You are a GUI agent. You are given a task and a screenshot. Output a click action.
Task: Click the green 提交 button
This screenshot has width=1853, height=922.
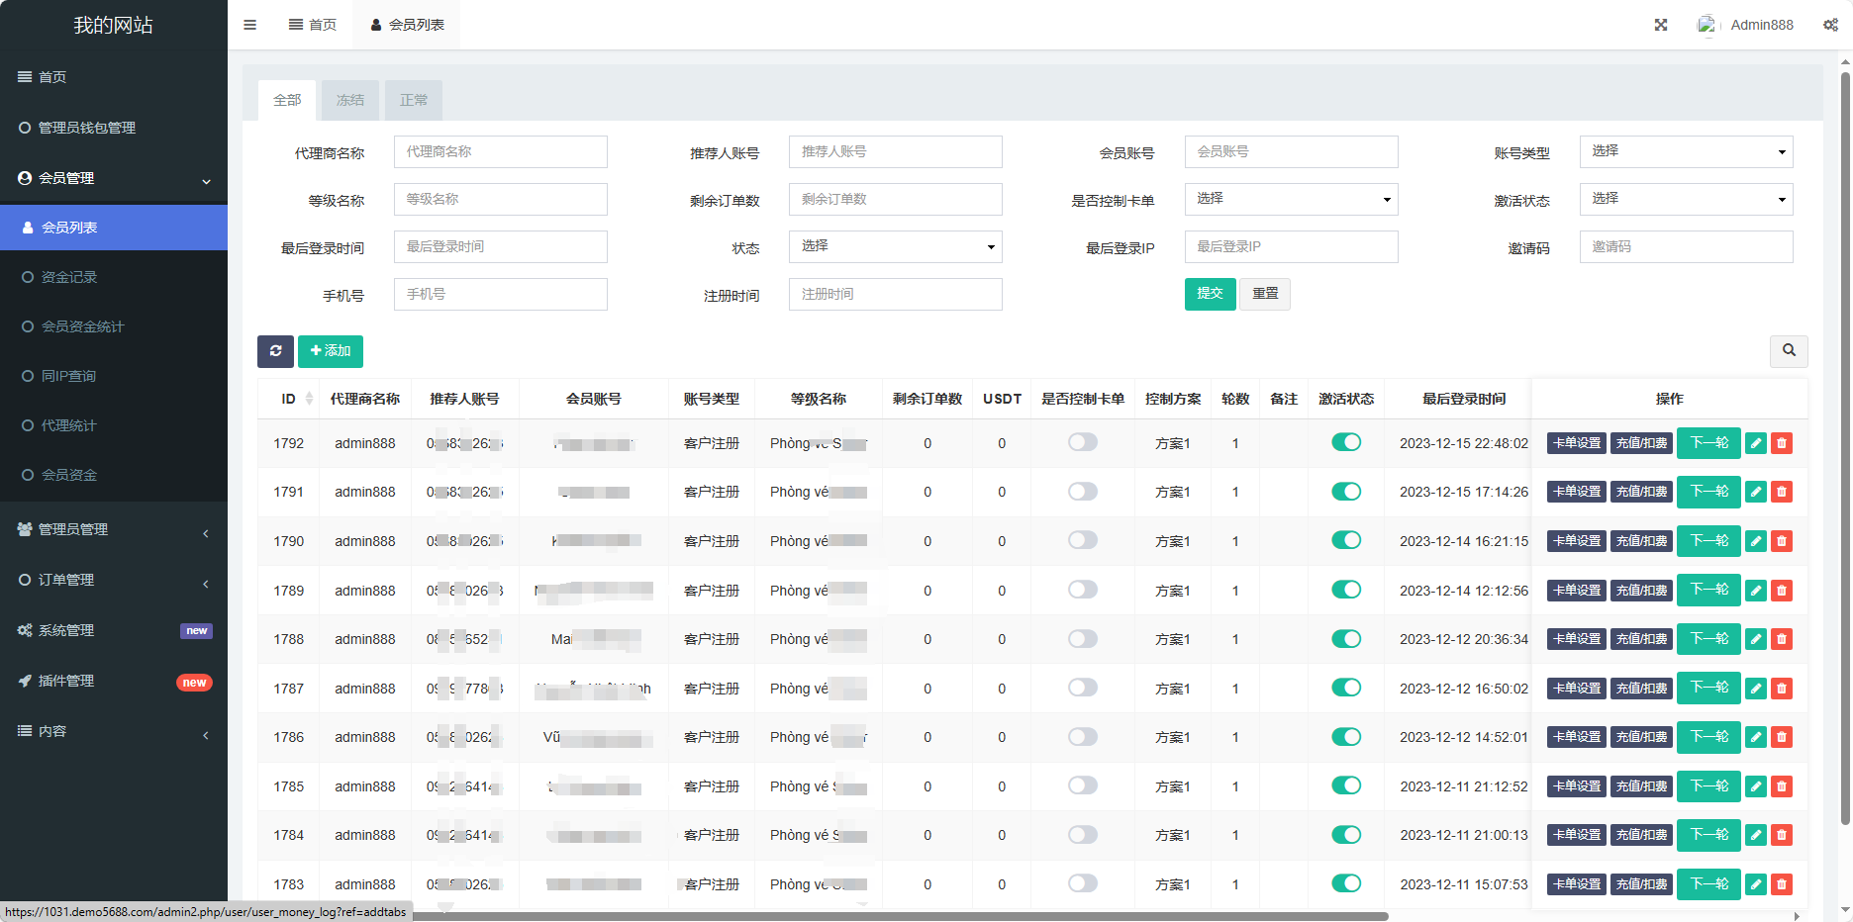[x=1210, y=294]
